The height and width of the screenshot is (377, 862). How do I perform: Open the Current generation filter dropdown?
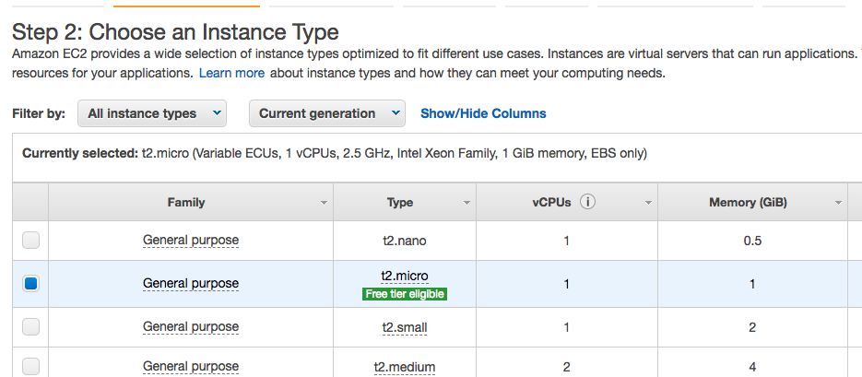point(326,113)
